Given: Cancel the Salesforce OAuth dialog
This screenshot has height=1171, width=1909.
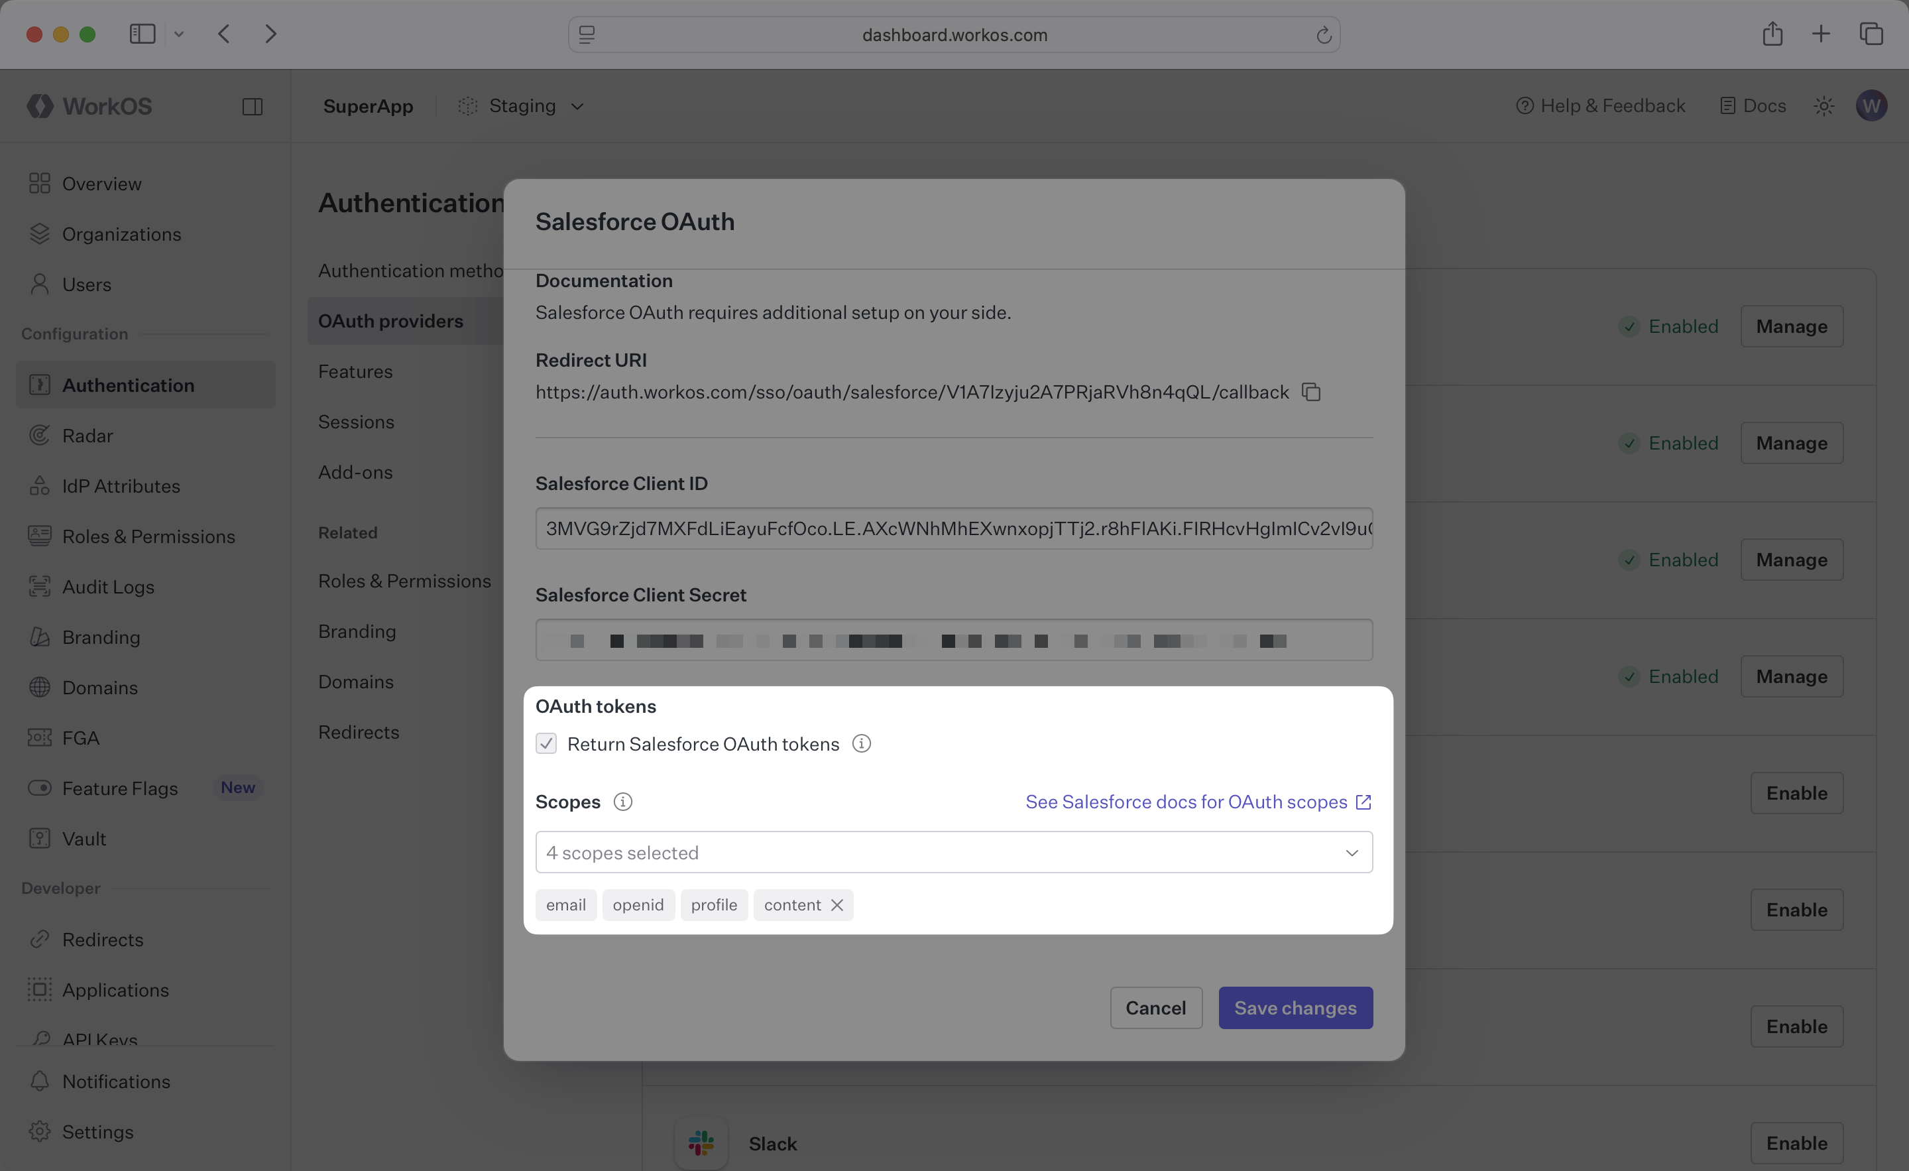Looking at the screenshot, I should (x=1155, y=1007).
